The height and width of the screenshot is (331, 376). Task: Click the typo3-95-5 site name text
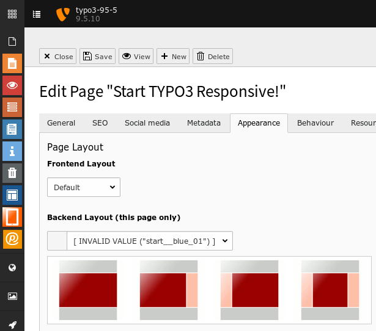[97, 10]
